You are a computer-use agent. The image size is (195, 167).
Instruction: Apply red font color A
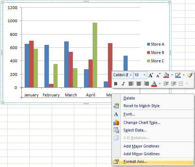tap(154, 84)
